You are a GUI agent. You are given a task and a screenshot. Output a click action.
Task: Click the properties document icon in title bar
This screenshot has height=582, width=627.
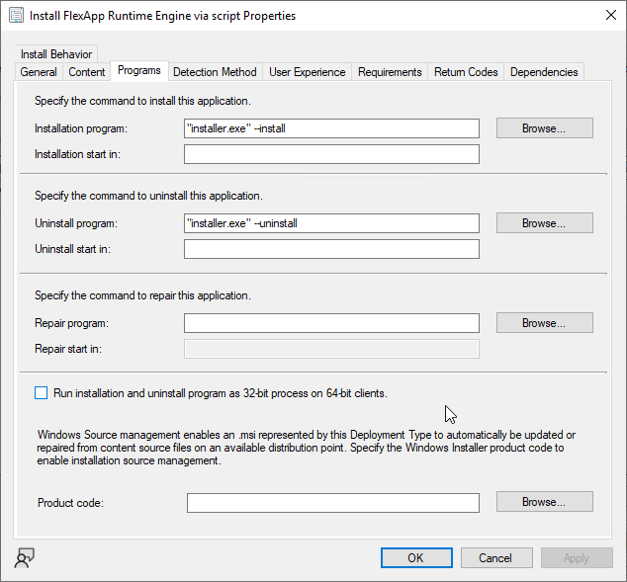[x=17, y=16]
